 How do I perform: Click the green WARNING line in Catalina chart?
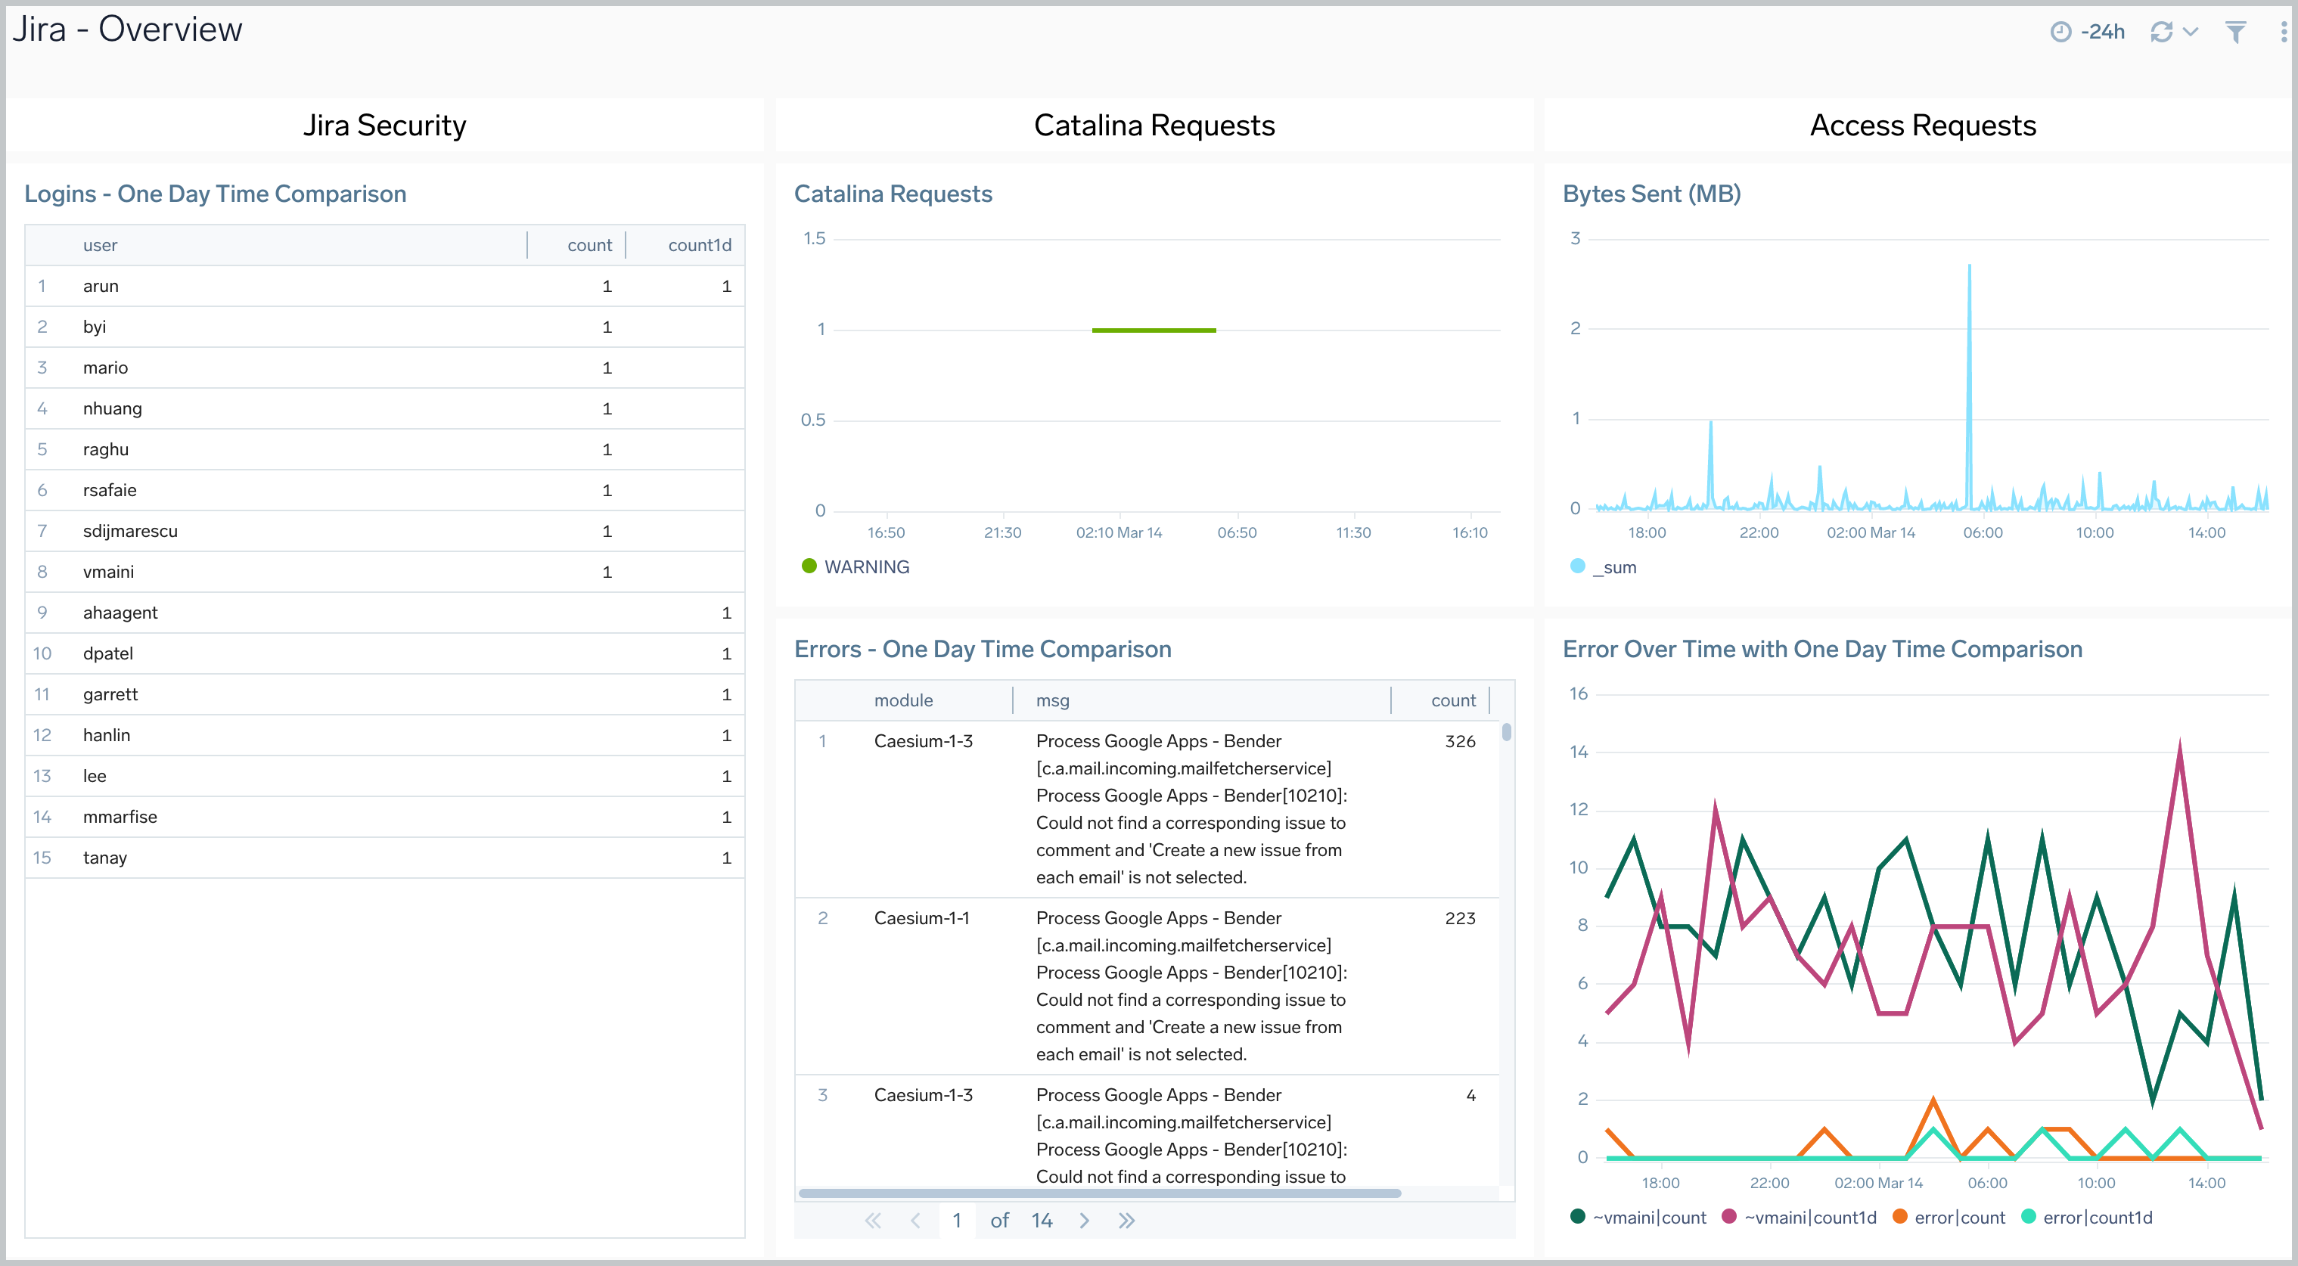(1154, 330)
